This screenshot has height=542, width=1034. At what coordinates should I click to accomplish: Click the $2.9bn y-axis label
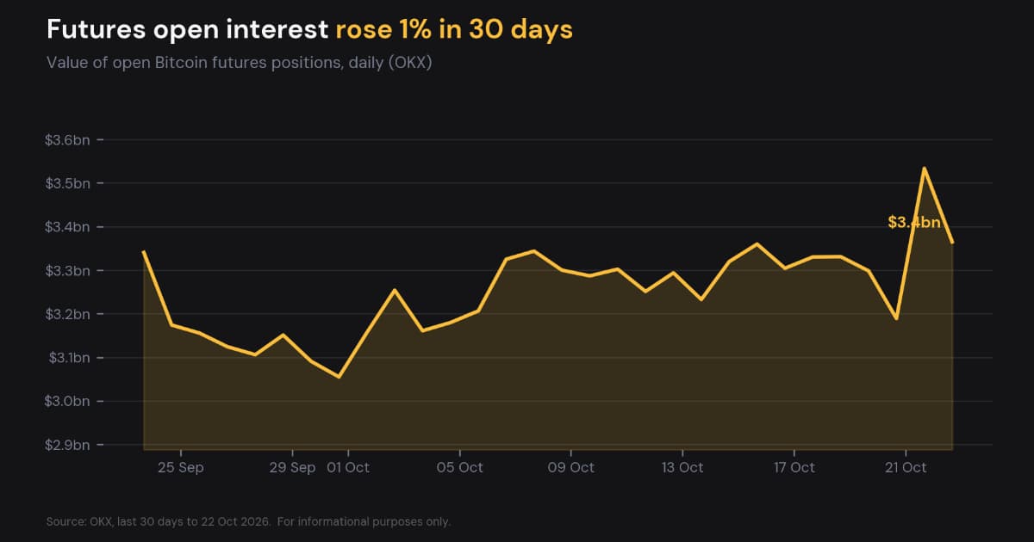coord(66,446)
